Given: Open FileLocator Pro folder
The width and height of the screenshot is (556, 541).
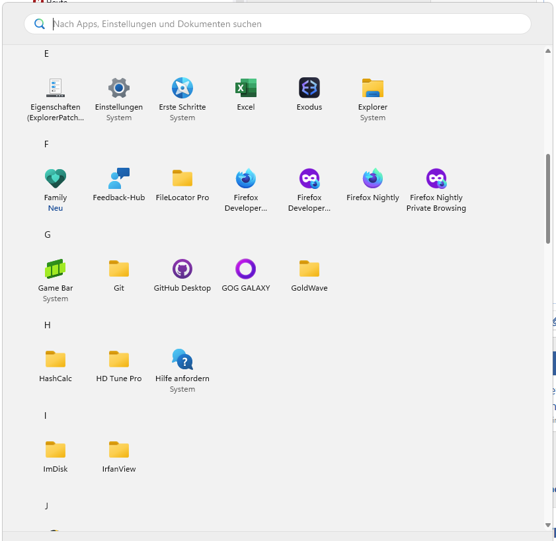Looking at the screenshot, I should [x=182, y=185].
